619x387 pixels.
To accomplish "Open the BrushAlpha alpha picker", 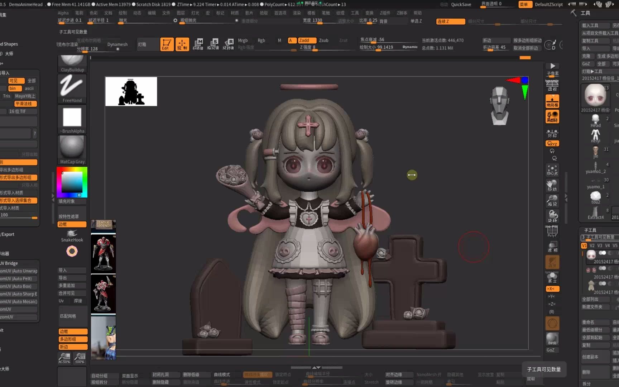I will [72, 119].
